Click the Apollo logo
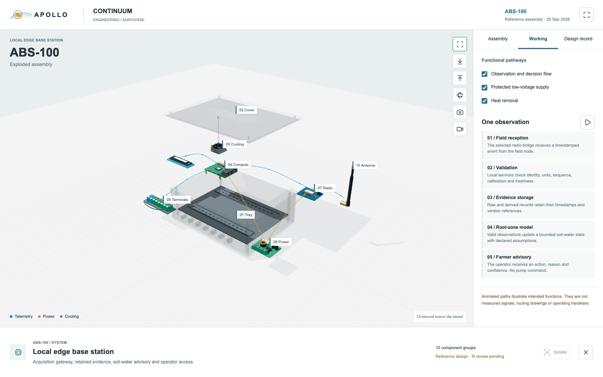 (x=39, y=15)
